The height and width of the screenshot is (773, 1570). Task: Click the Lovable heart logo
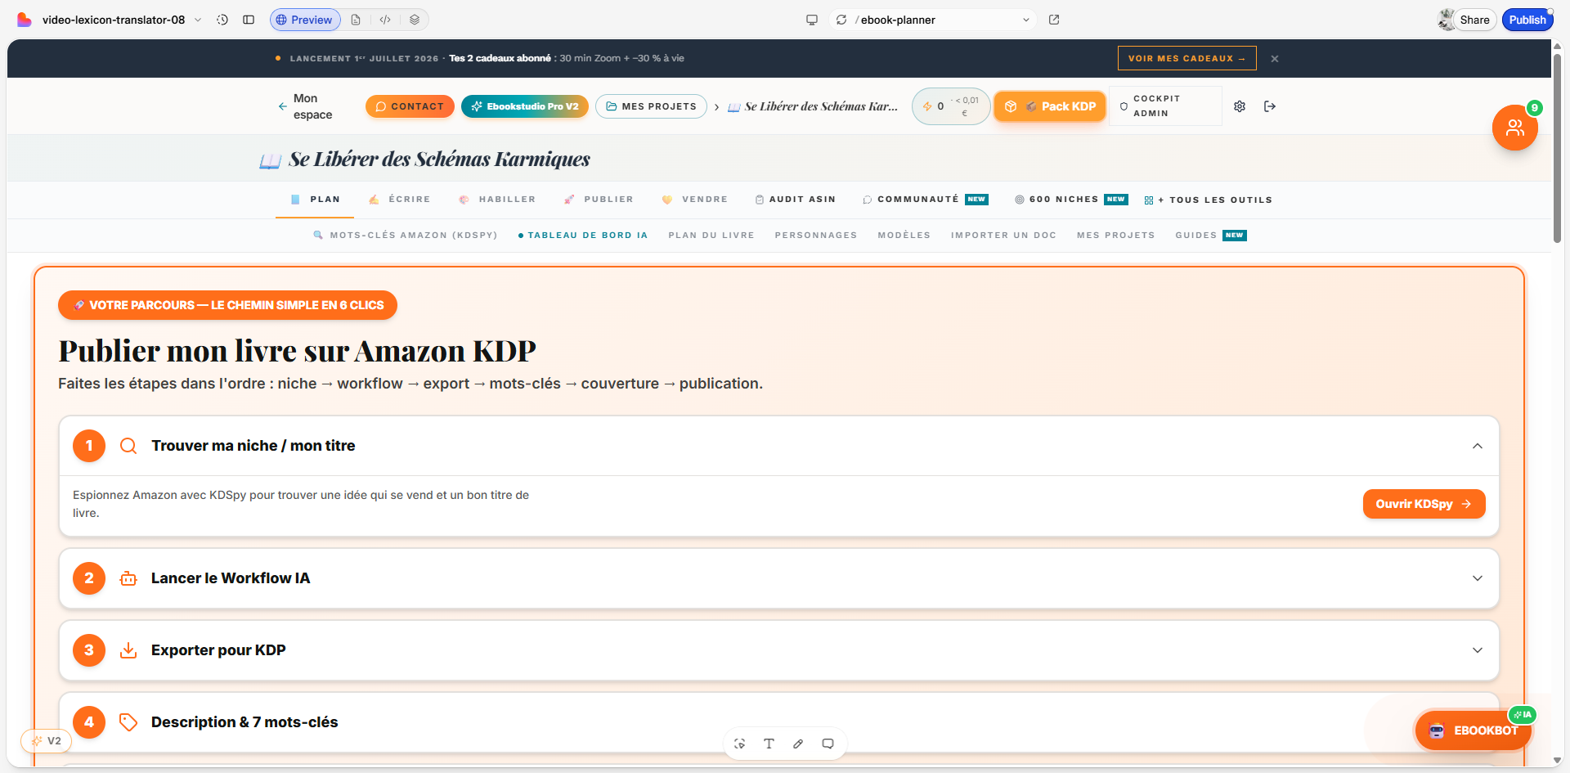coord(25,20)
